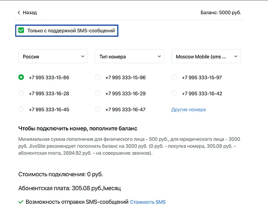Choose number +7 995 333-16-42

point(174,94)
